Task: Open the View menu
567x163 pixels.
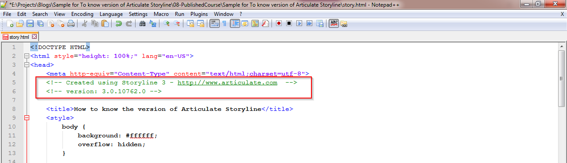Action: coord(60,14)
